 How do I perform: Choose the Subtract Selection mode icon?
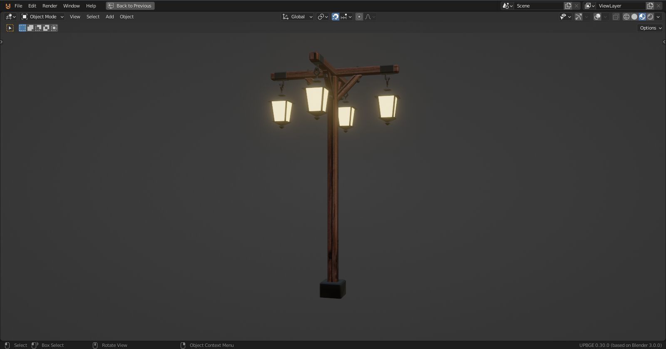[x=38, y=28]
